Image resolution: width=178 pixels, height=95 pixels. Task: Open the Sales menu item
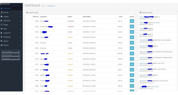coord(11,29)
